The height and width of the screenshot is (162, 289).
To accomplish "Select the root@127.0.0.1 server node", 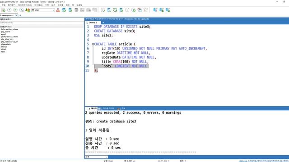I will tap(6, 27).
